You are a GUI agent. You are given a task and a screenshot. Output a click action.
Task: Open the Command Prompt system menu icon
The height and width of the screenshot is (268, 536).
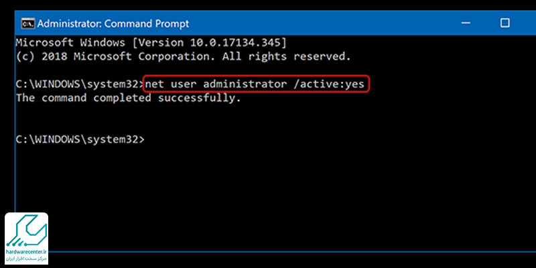(x=27, y=23)
